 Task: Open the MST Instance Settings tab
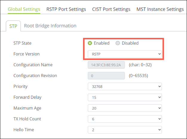tap(160, 9)
